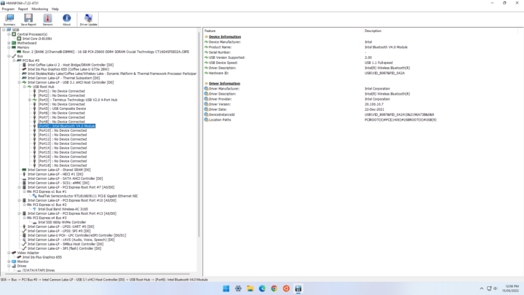Open the Program menu
Screen dimensions: 524x295
8,9
